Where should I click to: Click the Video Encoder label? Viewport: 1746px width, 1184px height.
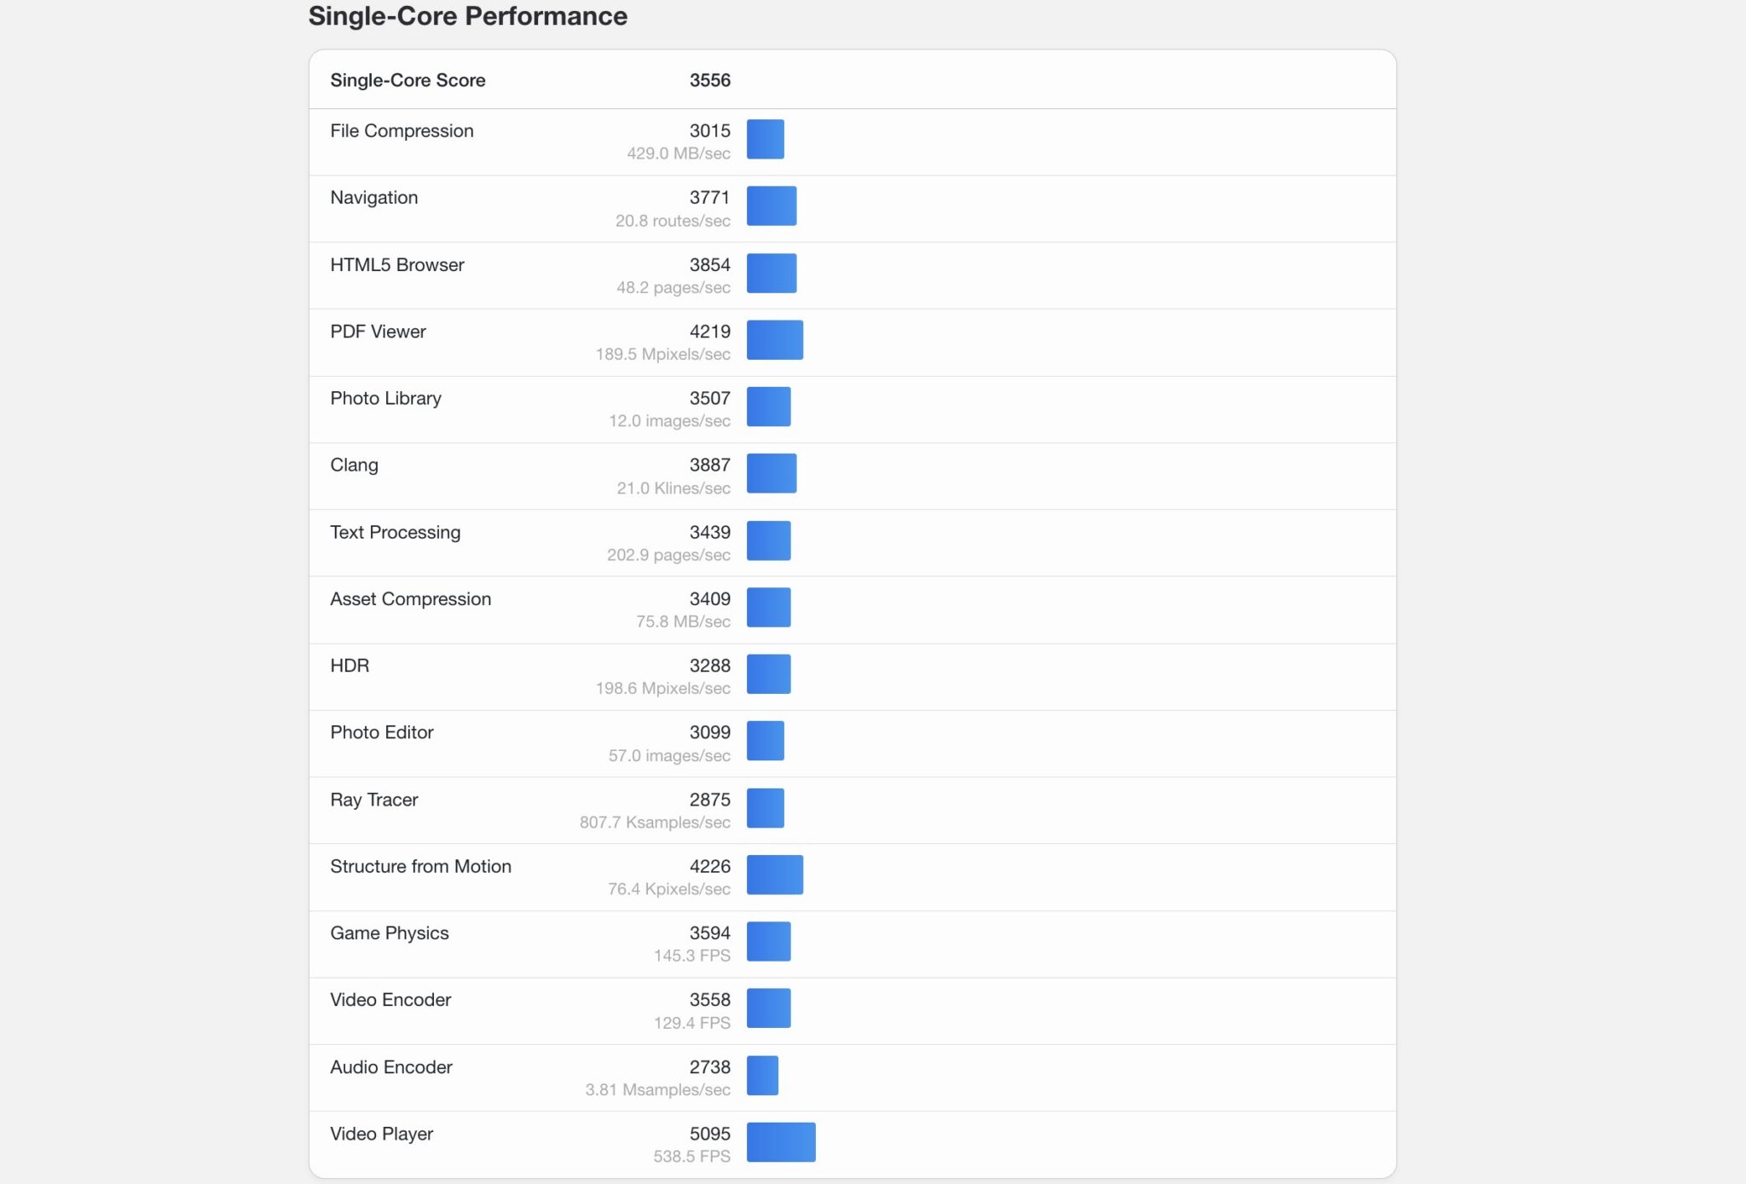[x=390, y=1000]
